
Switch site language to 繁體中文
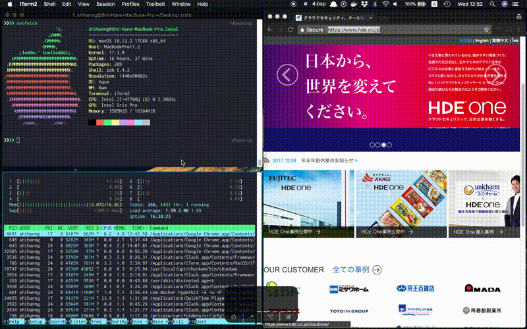(x=500, y=41)
